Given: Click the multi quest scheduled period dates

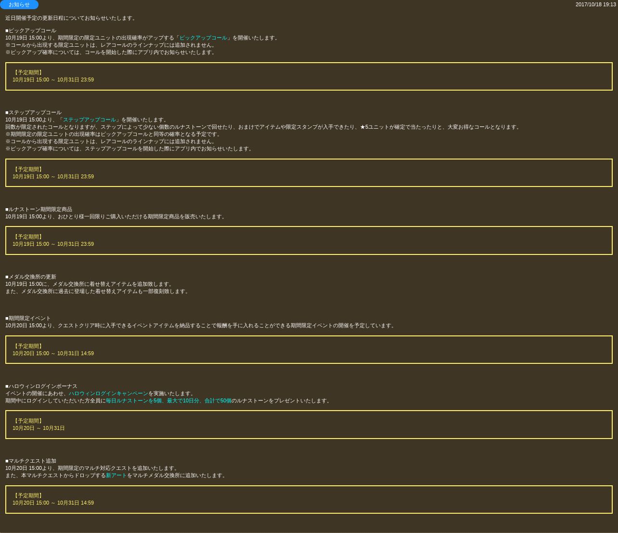Looking at the screenshot, I should point(53,503).
